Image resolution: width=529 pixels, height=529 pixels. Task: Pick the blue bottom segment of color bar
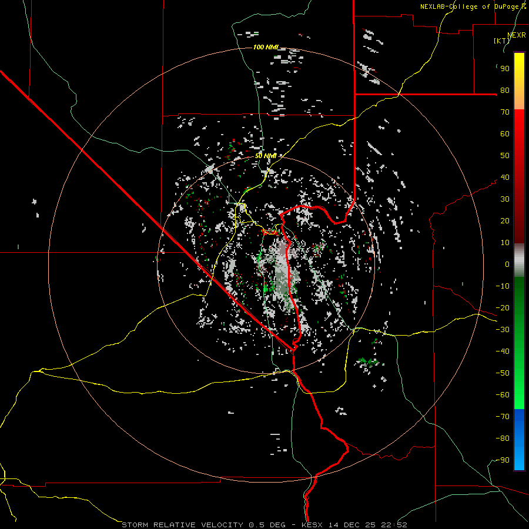point(519,440)
